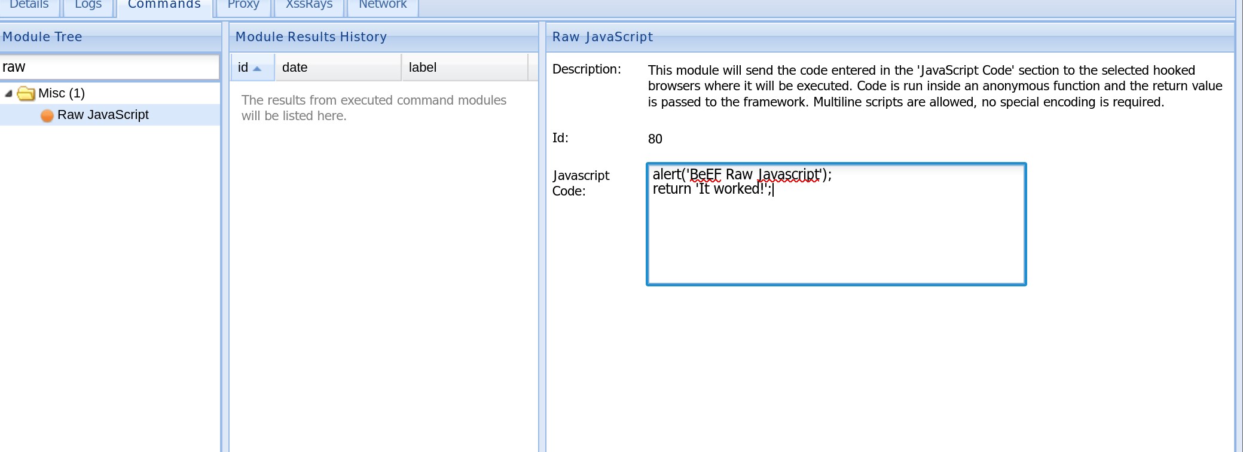Viewport: 1243px width, 452px height.
Task: Click the orange Raw JavaScript status icon
Action: point(47,115)
